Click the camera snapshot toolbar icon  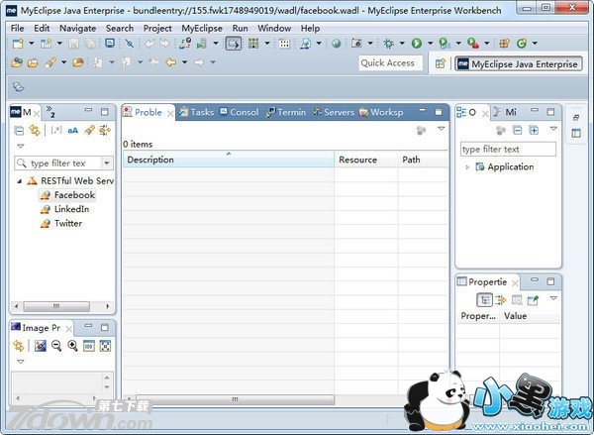[x=356, y=44]
